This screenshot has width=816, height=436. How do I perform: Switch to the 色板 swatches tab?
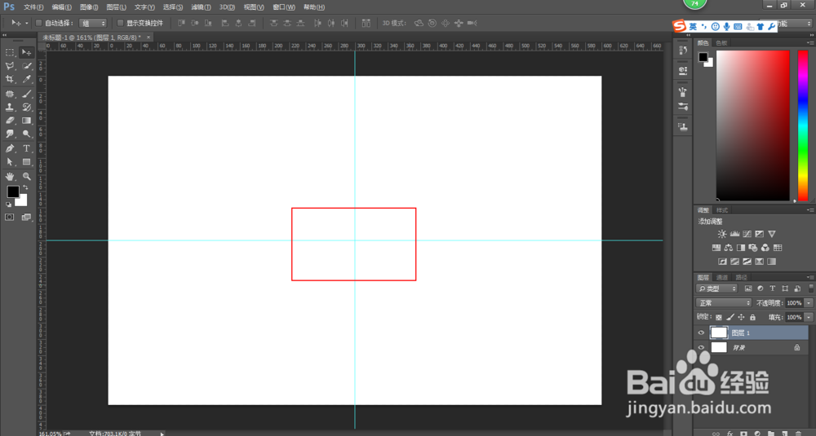coord(721,43)
